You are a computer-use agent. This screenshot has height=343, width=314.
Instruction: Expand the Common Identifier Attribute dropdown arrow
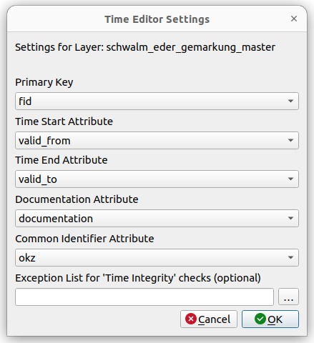(x=290, y=257)
